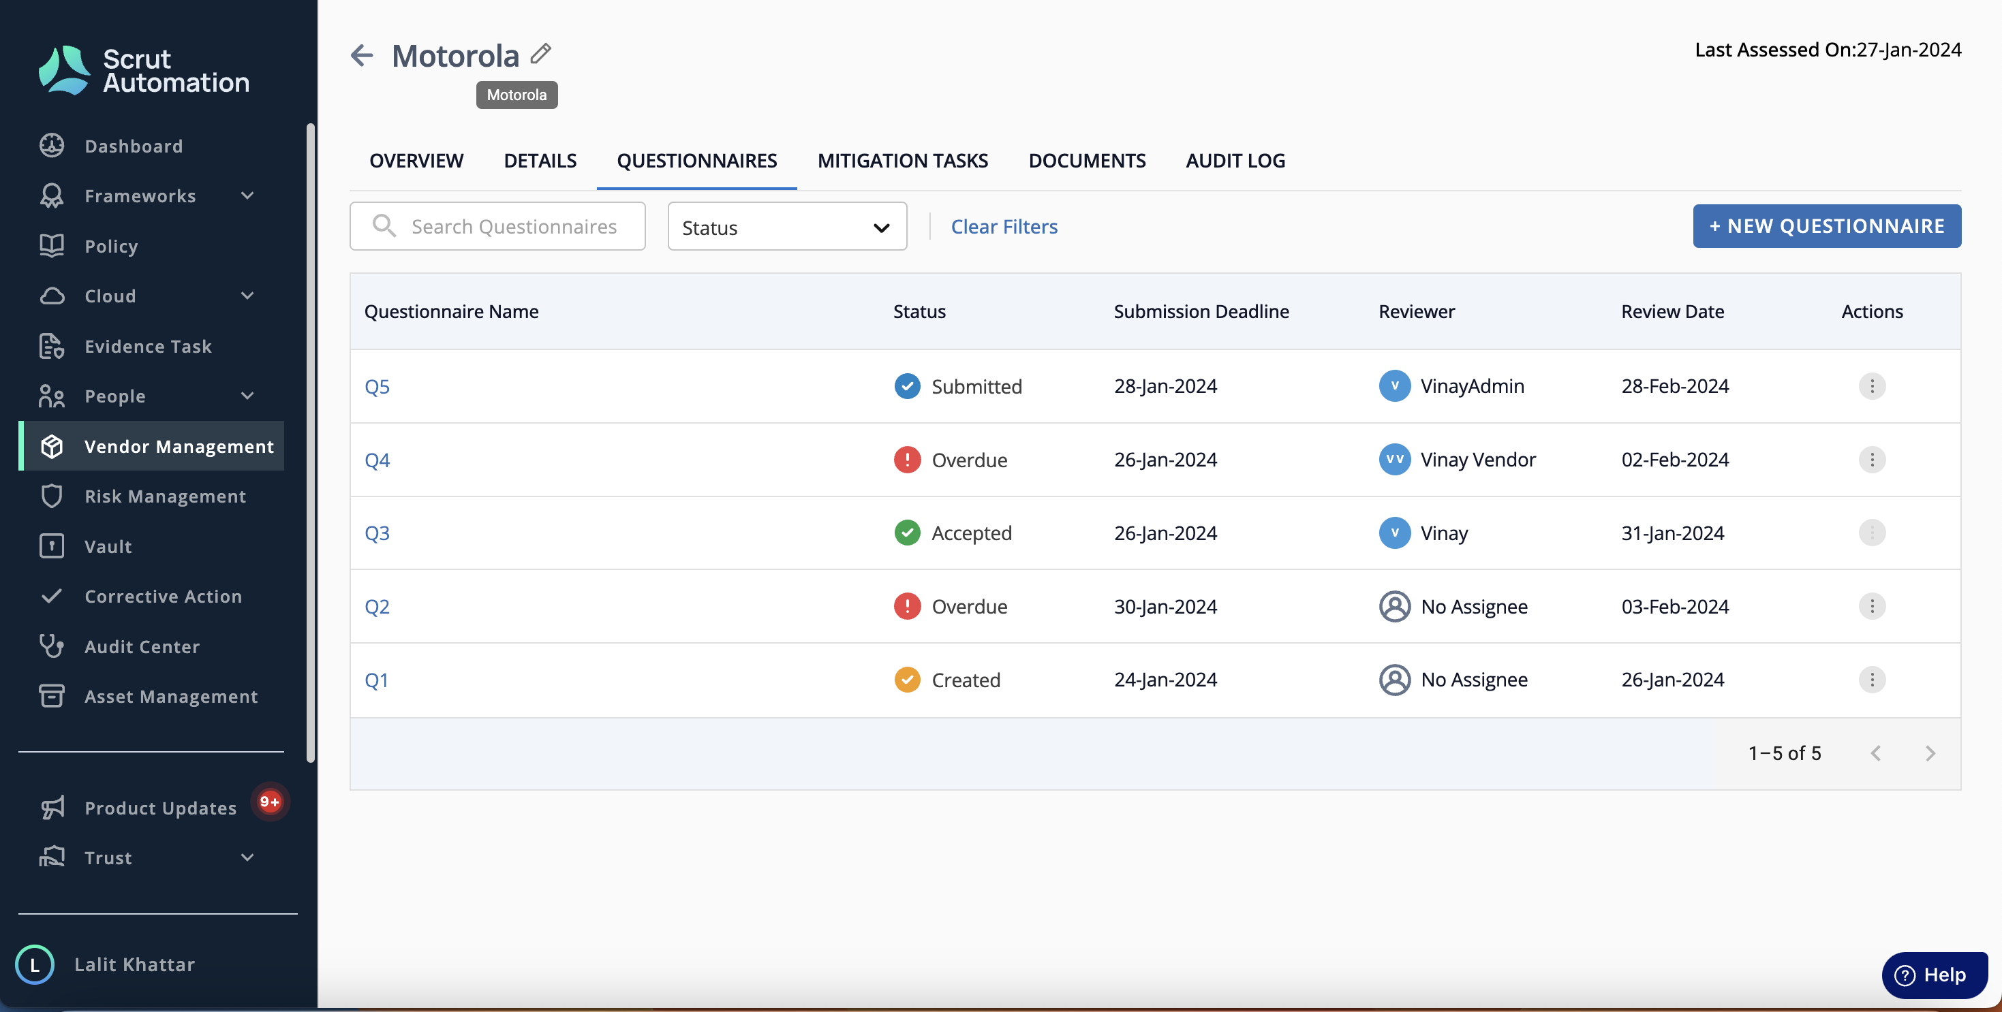
Task: Click the Search Questionnaires input field
Action: (497, 226)
